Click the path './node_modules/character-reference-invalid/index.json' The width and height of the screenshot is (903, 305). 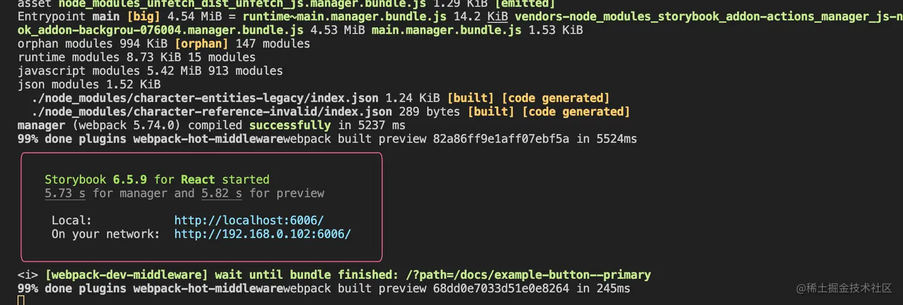coord(212,112)
